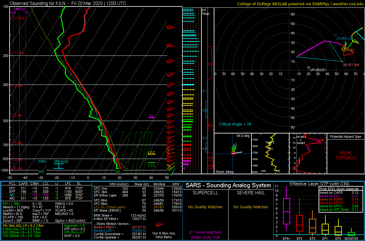365x241 pixels.
Task: Click "No Quality Matches" under SUPERCELL
Action: (205, 207)
